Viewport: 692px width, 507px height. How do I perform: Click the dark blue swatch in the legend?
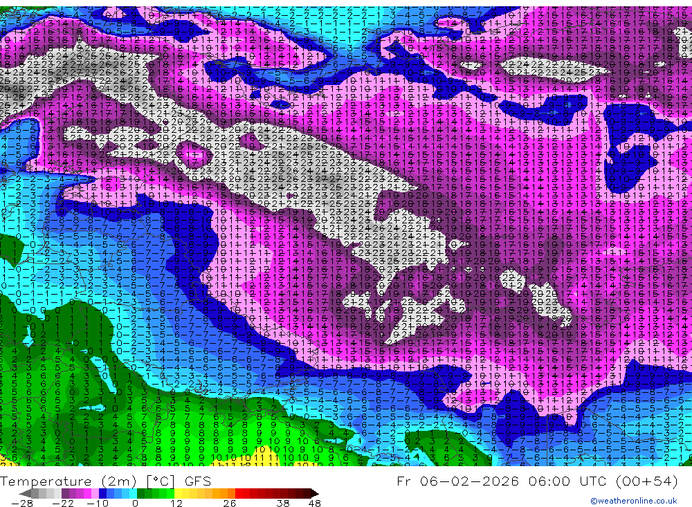coord(102,494)
